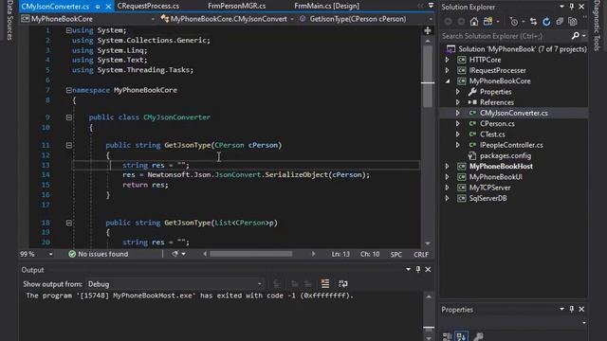Click the editor vertical scrollbar thumb

pos(428,76)
